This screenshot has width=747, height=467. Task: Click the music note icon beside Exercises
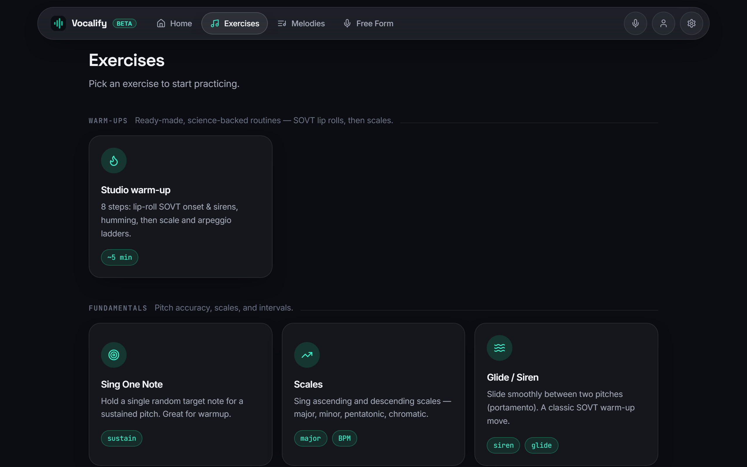point(215,23)
